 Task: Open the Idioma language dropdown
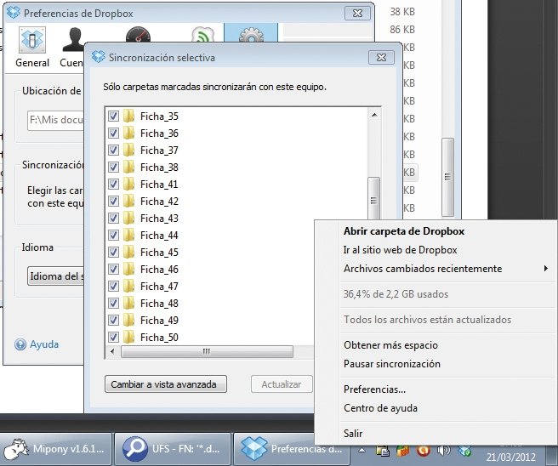coord(56,276)
